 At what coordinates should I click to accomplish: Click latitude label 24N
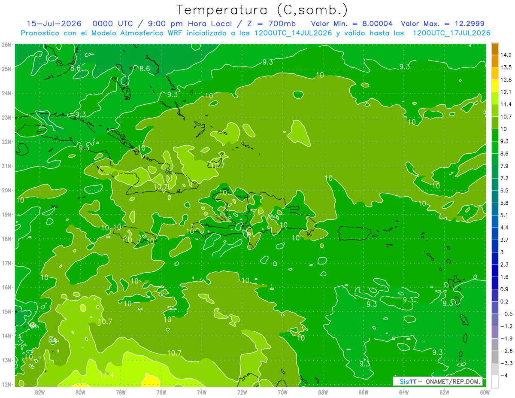[6, 93]
